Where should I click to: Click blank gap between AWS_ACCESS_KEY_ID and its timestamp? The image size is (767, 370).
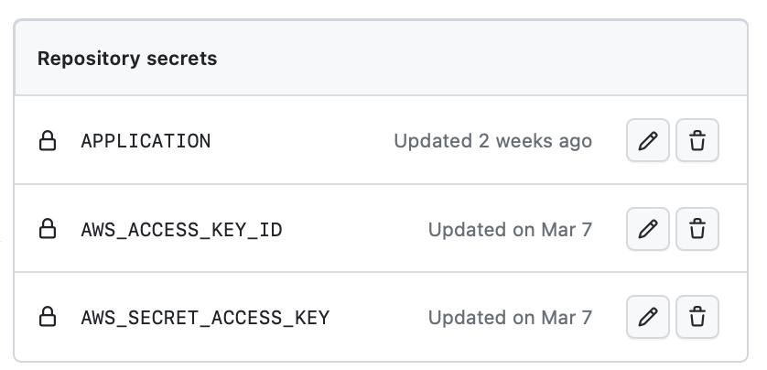(355, 230)
